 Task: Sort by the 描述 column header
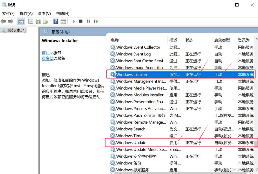pyautogui.click(x=173, y=40)
